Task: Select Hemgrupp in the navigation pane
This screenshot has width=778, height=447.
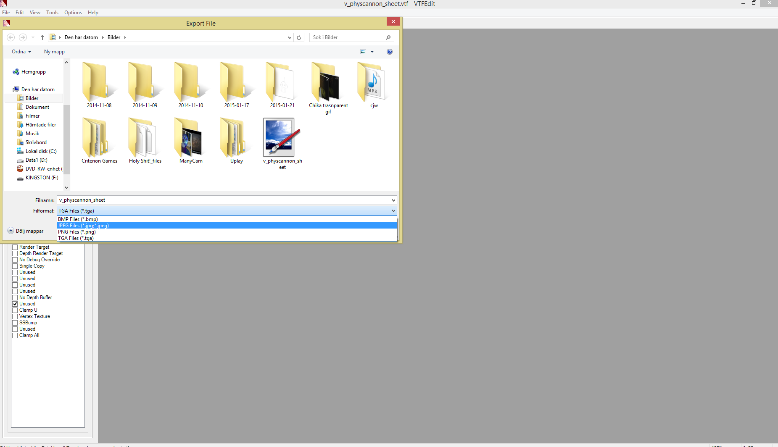Action: 29,72
